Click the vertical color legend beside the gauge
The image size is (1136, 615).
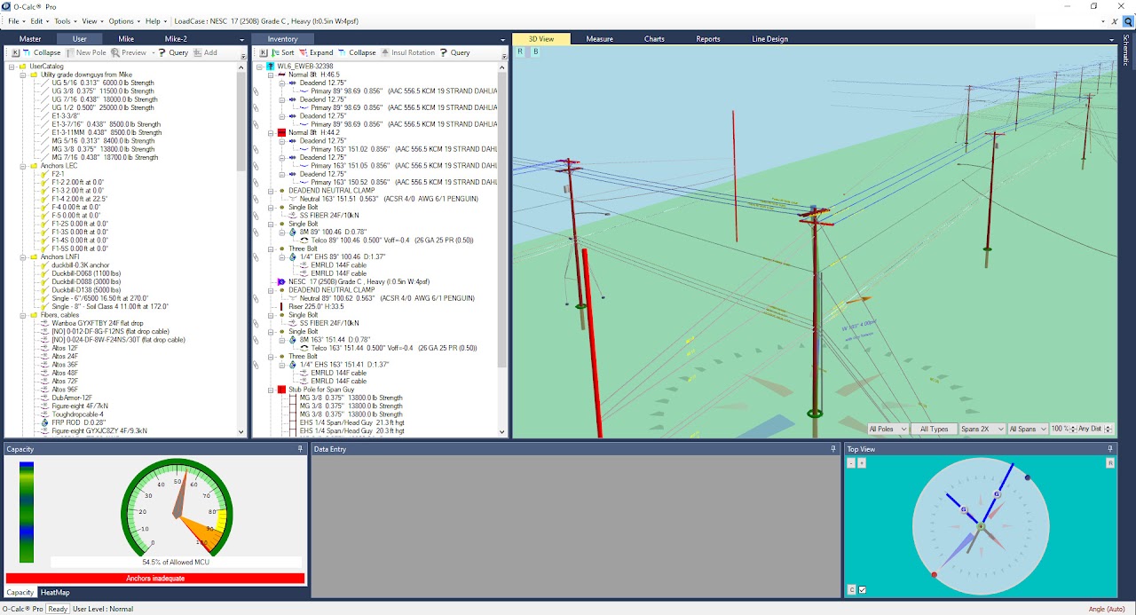[25, 515]
